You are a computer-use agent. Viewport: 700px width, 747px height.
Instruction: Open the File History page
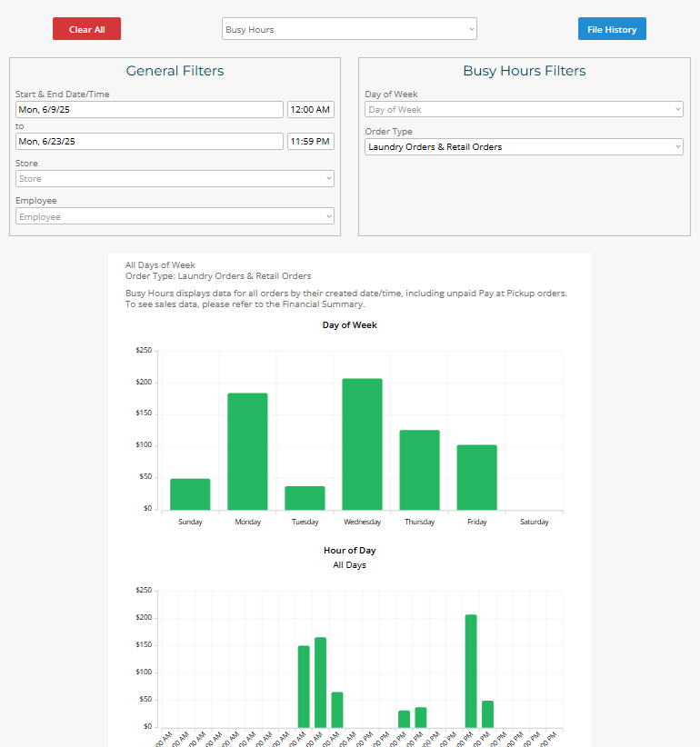coord(612,28)
